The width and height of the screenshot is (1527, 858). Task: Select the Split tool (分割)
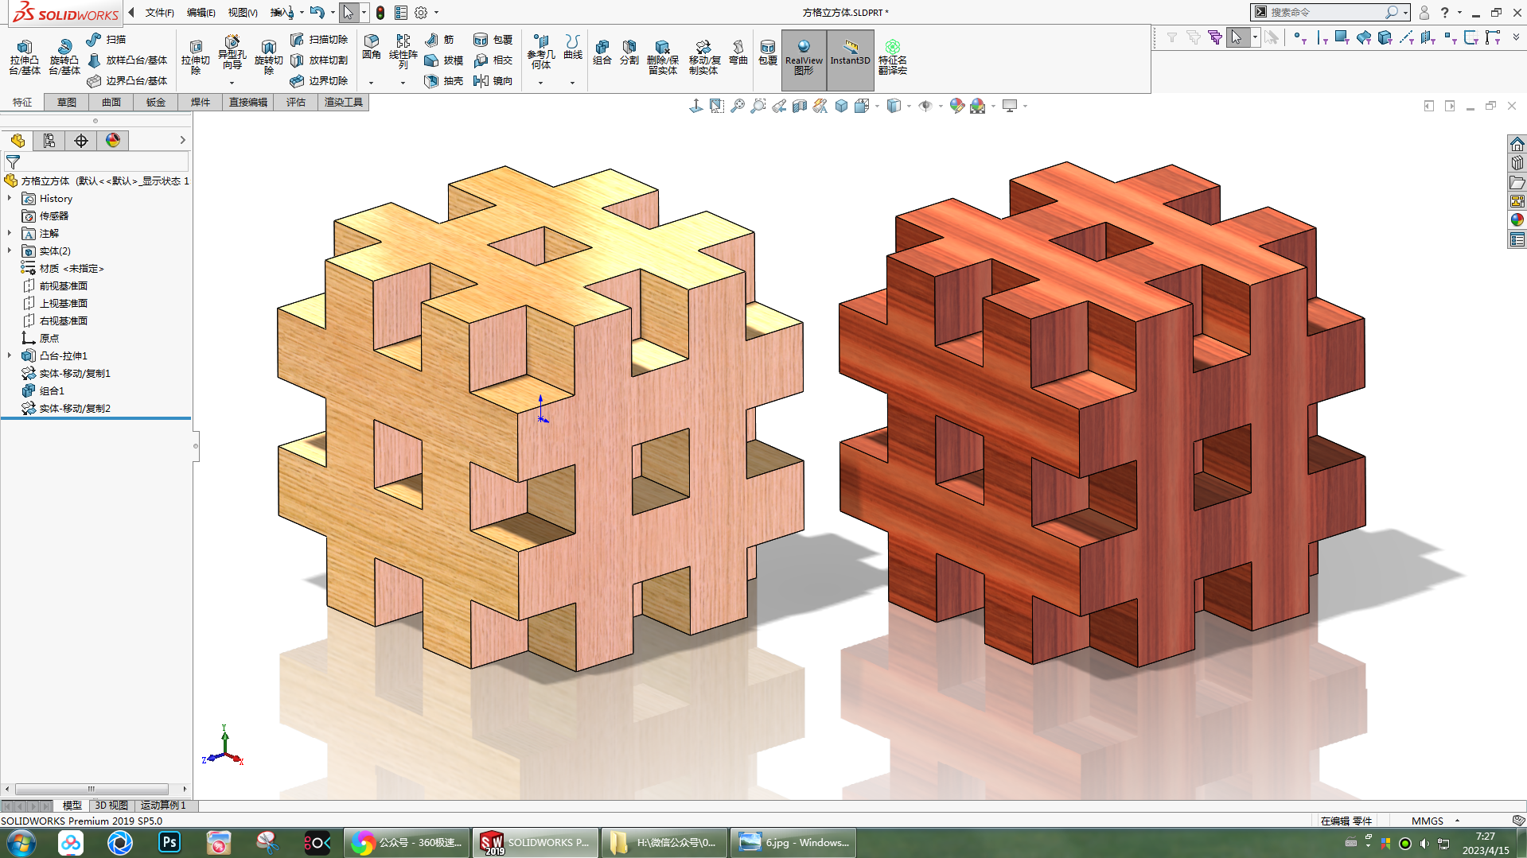(x=629, y=52)
